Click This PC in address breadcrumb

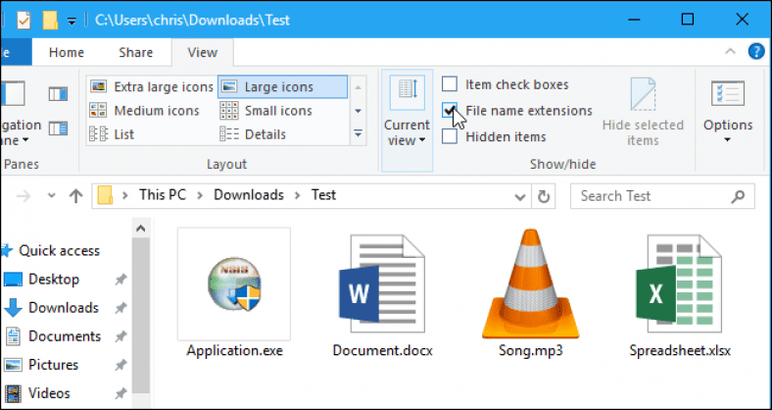(163, 195)
